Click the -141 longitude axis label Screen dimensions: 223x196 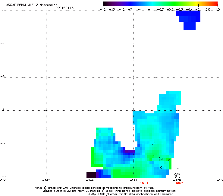[x=133, y=180]
